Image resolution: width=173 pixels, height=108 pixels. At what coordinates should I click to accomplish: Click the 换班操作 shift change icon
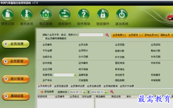[65, 15]
